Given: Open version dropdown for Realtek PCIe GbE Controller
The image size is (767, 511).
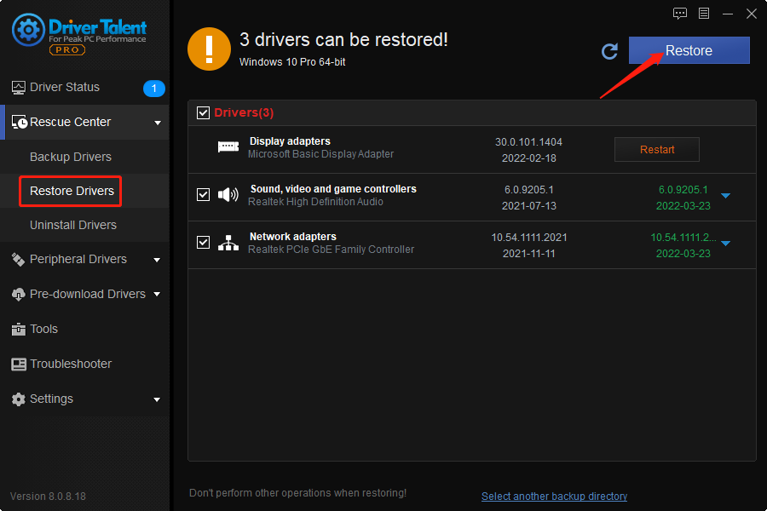Looking at the screenshot, I should (726, 243).
